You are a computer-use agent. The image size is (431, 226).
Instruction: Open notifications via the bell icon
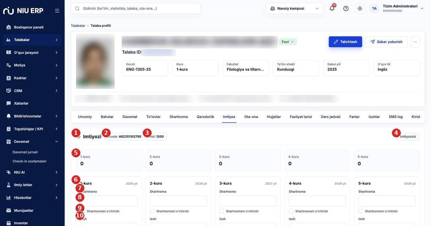[x=332, y=8]
